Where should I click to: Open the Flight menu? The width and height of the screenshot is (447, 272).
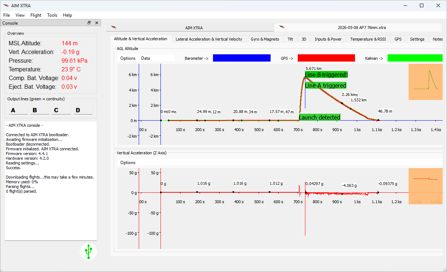click(x=36, y=15)
